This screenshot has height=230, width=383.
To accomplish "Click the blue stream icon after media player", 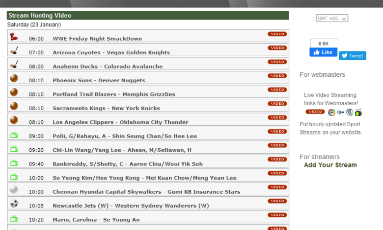I will (340, 112).
